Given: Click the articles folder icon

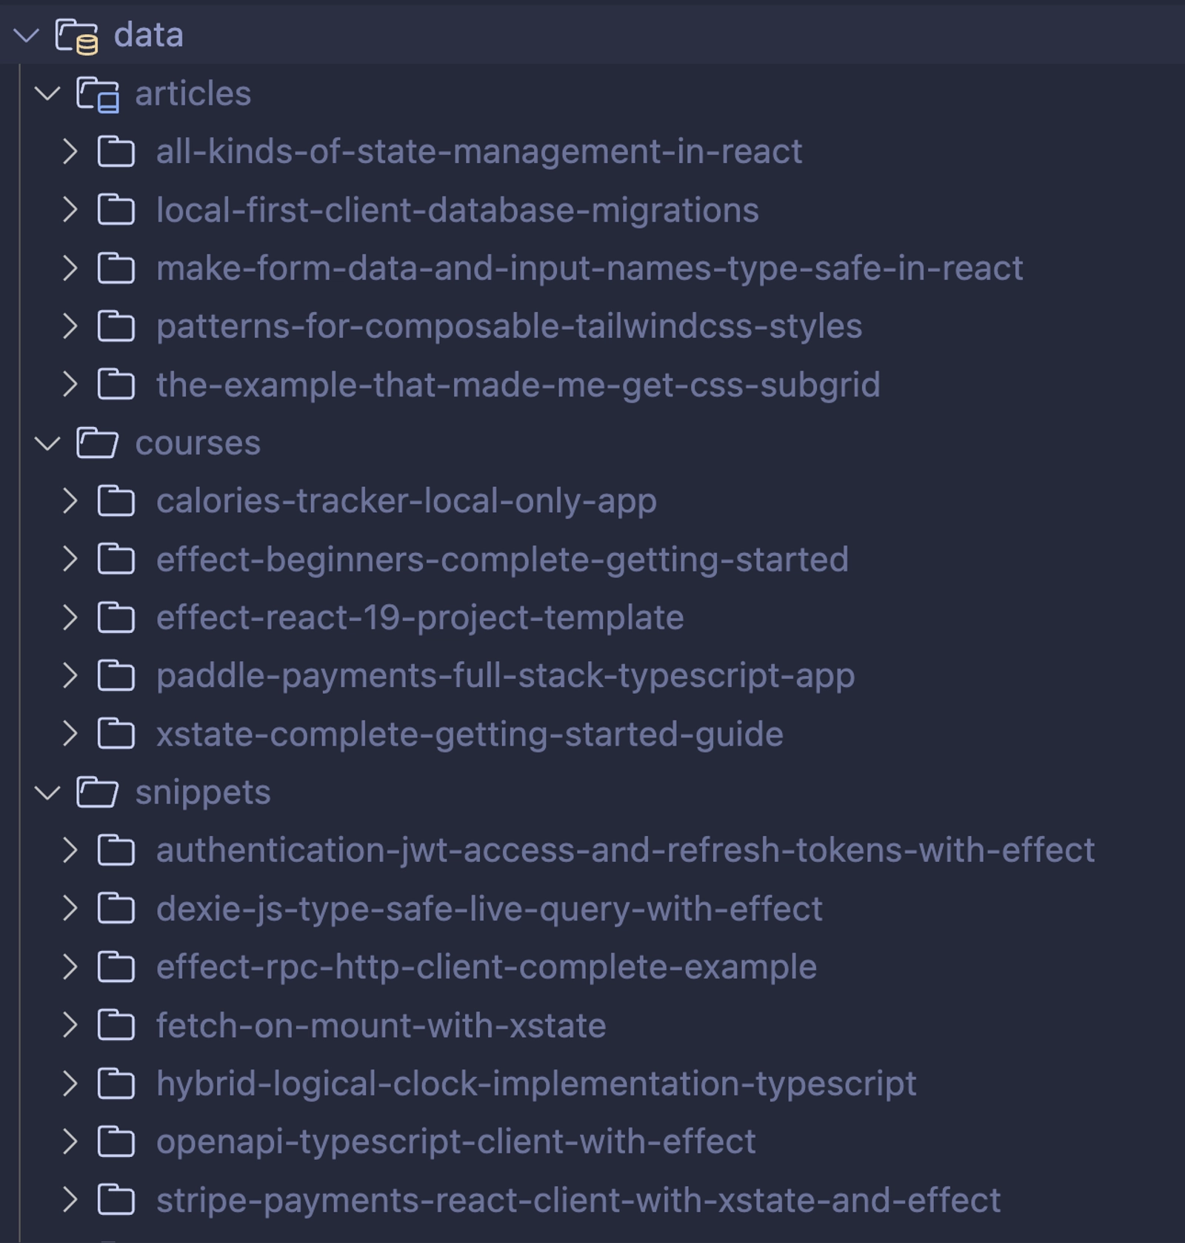Looking at the screenshot, I should (98, 95).
